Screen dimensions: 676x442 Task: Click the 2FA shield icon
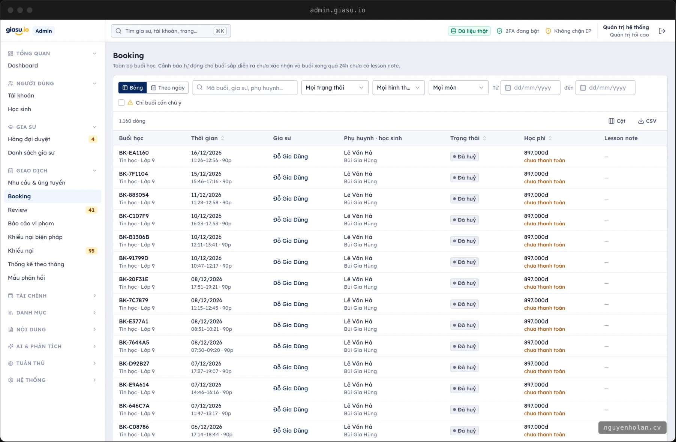tap(499, 31)
